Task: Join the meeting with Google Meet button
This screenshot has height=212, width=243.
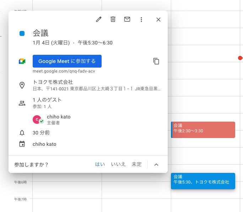Action: click(67, 61)
